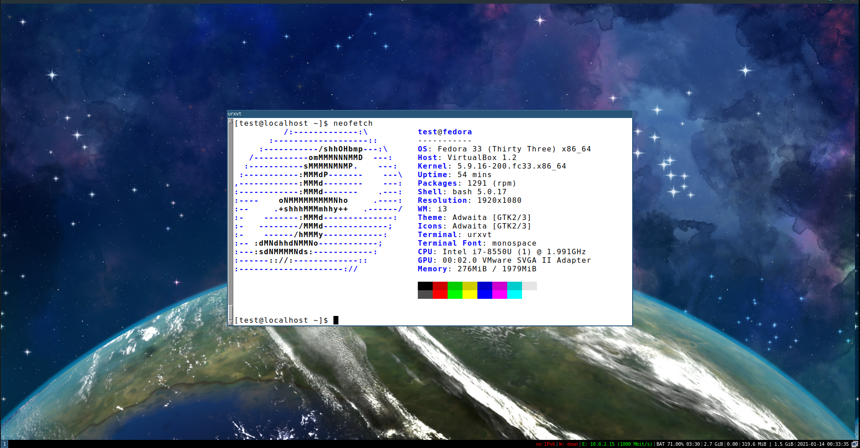Click the bright green color block, bottom row

click(455, 294)
